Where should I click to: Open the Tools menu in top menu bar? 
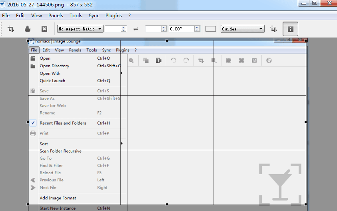[76, 16]
